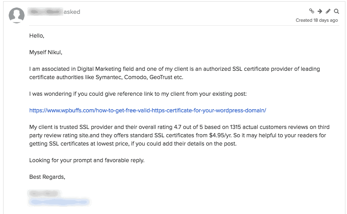Click the "Looking for your prompt" line
Screen dimensions: 347x214
[87, 160]
